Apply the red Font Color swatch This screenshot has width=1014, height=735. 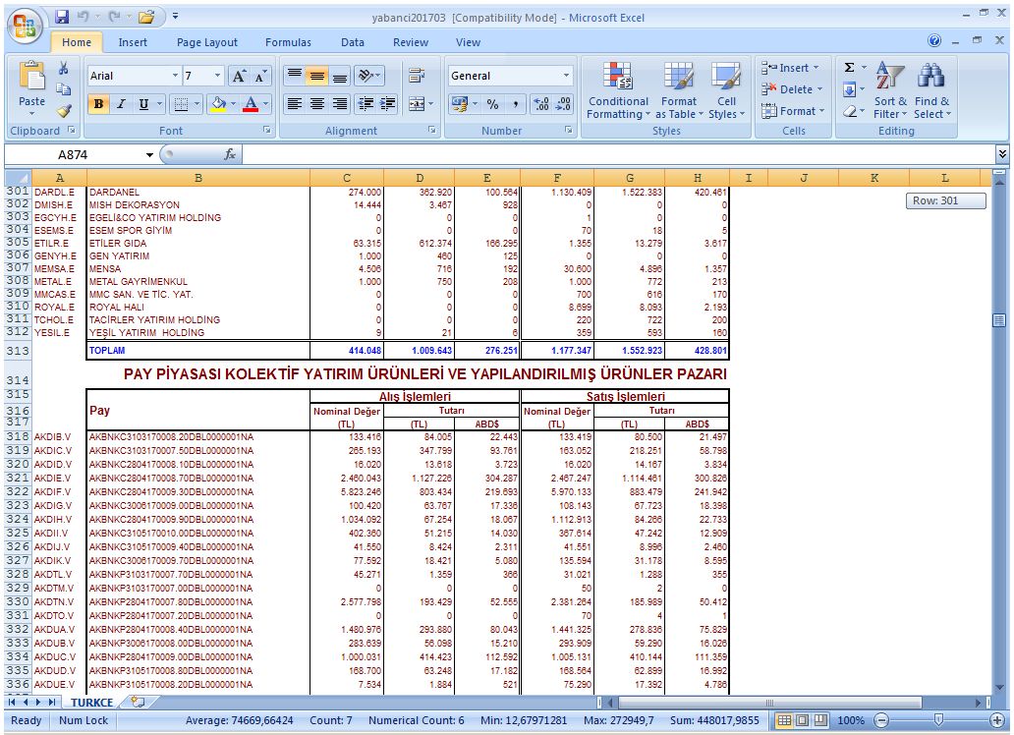[251, 103]
